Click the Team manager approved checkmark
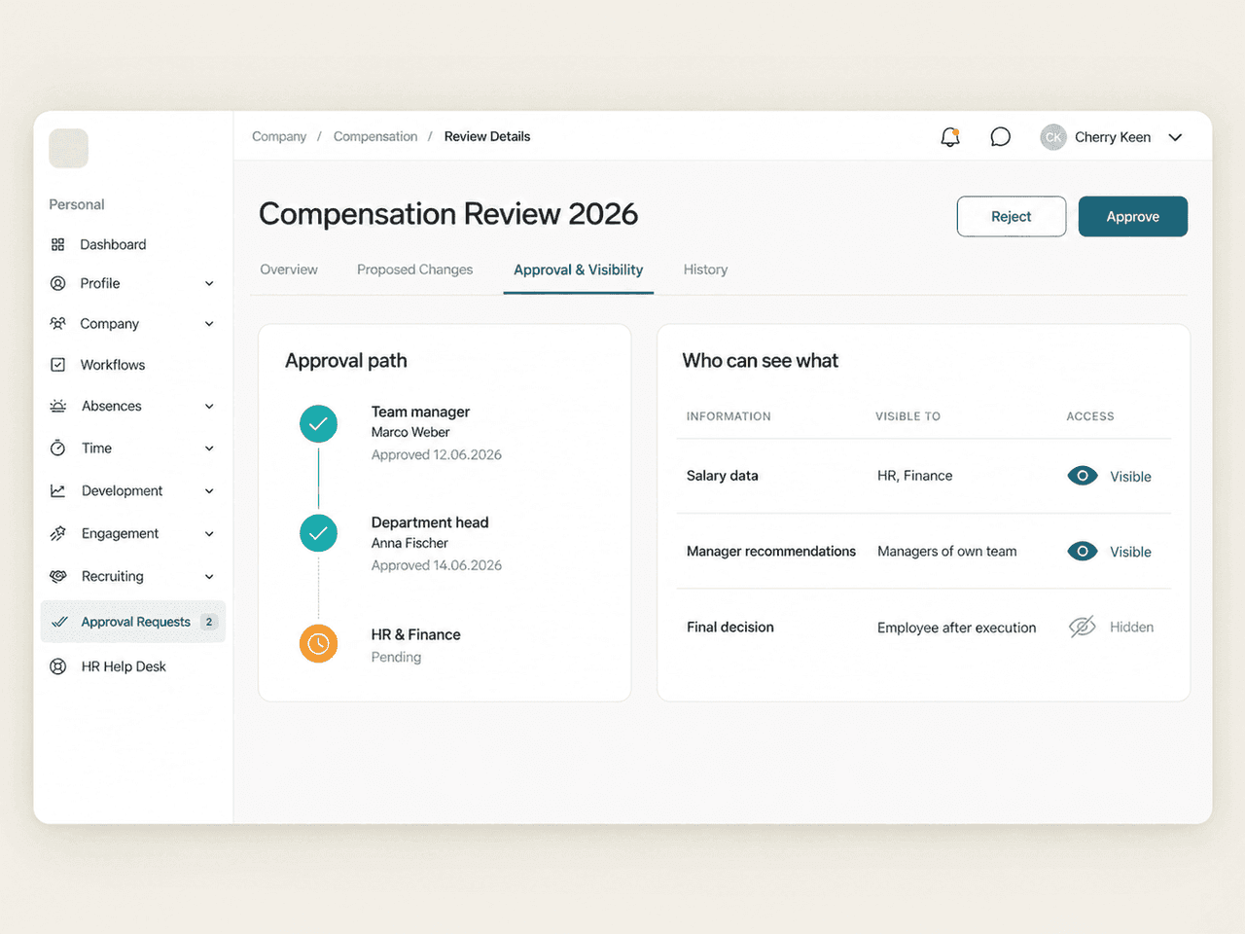The image size is (1245, 934). pos(318,423)
